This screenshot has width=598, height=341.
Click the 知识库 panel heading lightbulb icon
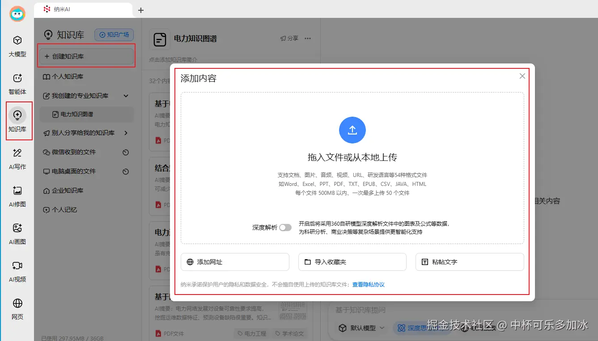48,35
